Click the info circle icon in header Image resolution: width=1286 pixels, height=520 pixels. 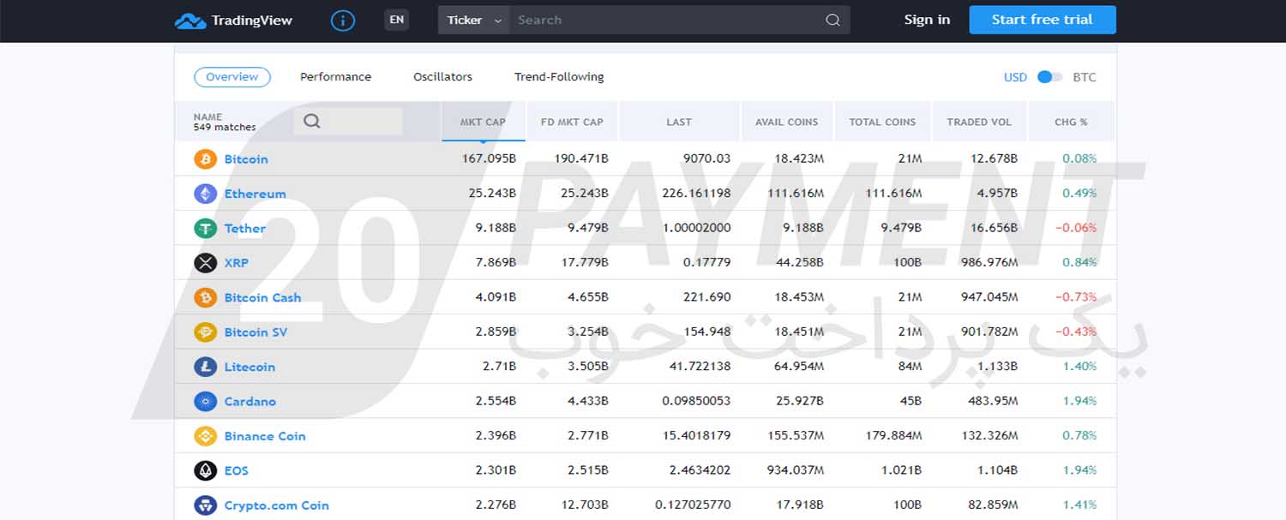click(x=343, y=21)
